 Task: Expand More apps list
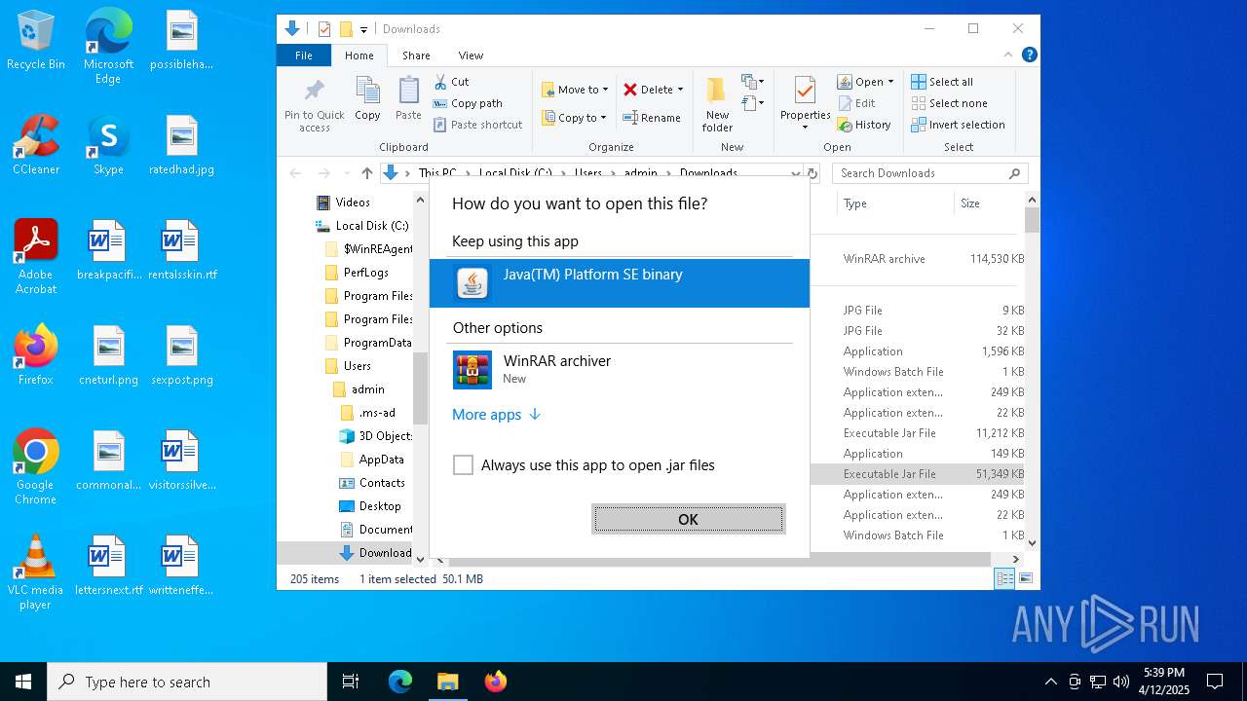pyautogui.click(x=496, y=415)
